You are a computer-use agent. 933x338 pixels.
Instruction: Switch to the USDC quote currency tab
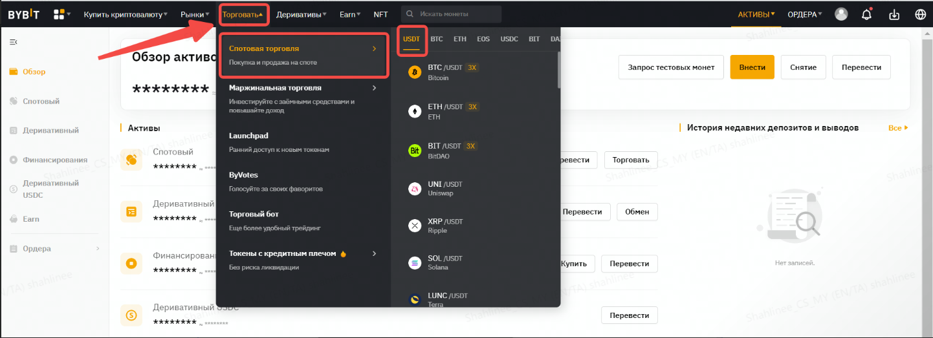pos(509,39)
